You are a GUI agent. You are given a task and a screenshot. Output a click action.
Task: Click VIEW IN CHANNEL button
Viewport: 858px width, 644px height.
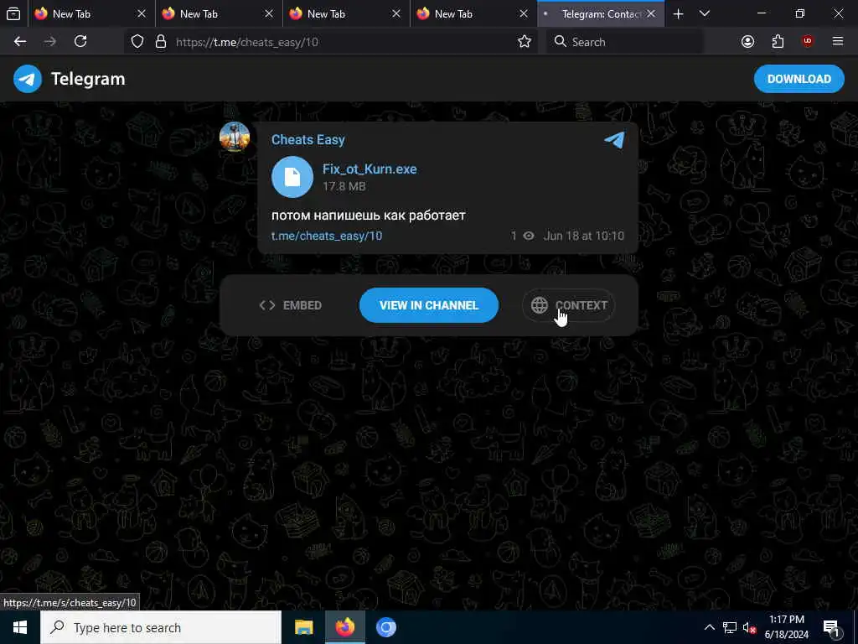point(428,305)
